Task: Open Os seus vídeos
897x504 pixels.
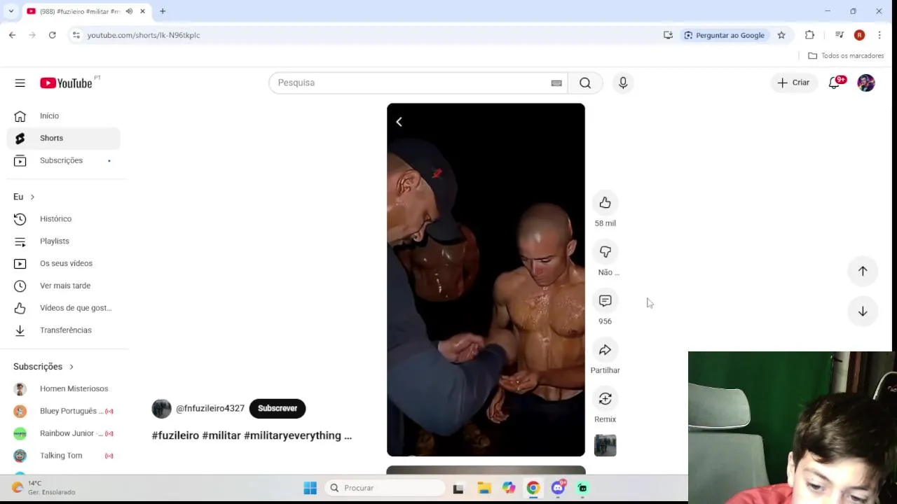Action: [64, 263]
